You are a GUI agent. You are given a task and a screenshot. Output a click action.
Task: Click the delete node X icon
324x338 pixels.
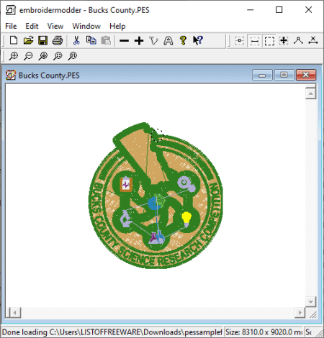[313, 40]
